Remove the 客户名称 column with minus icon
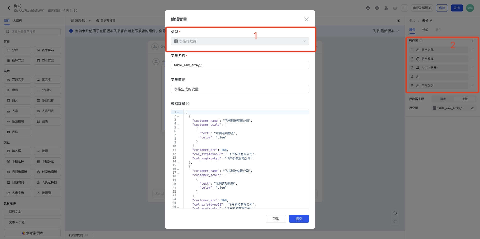This screenshot has width=480, height=239. pyautogui.click(x=472, y=50)
